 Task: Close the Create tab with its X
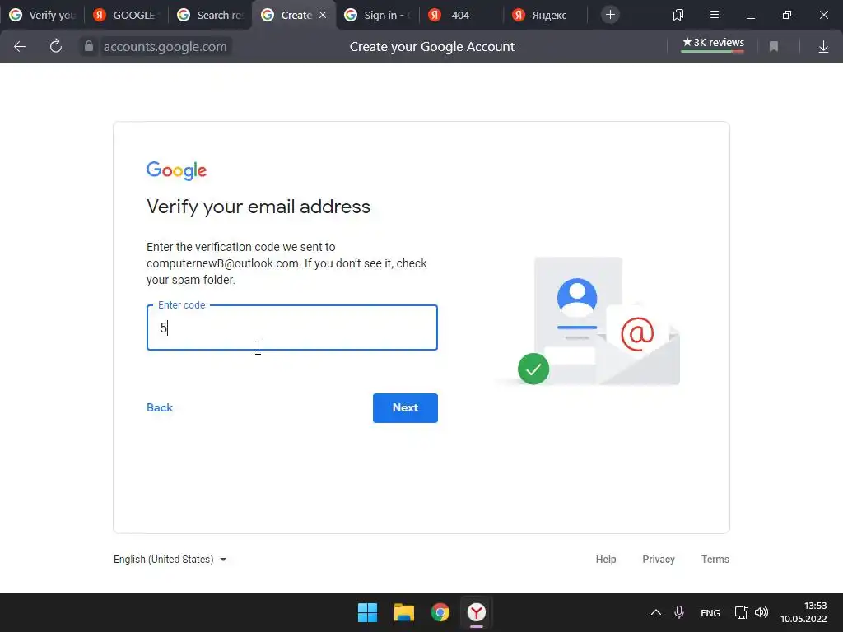(323, 15)
